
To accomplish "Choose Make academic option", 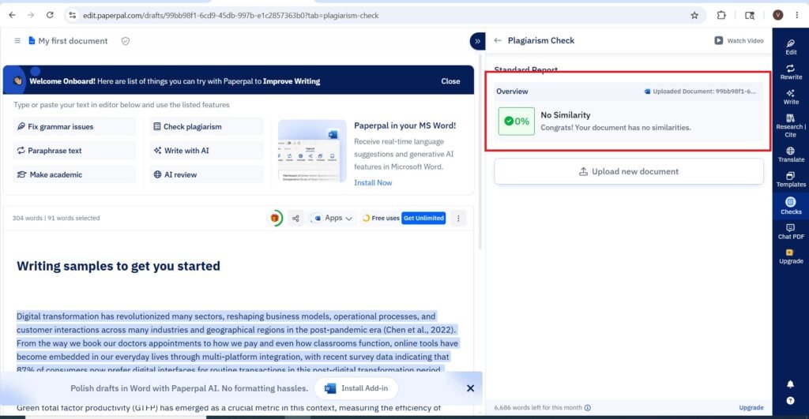I will tap(74, 174).
